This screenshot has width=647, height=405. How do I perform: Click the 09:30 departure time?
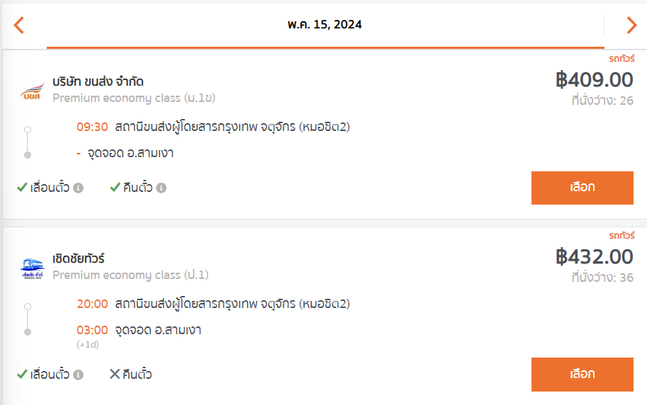[x=92, y=127]
